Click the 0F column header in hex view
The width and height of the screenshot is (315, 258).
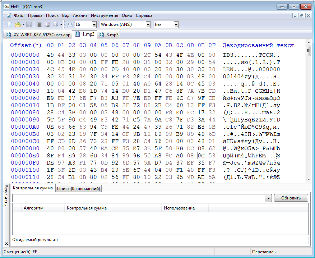click(212, 45)
